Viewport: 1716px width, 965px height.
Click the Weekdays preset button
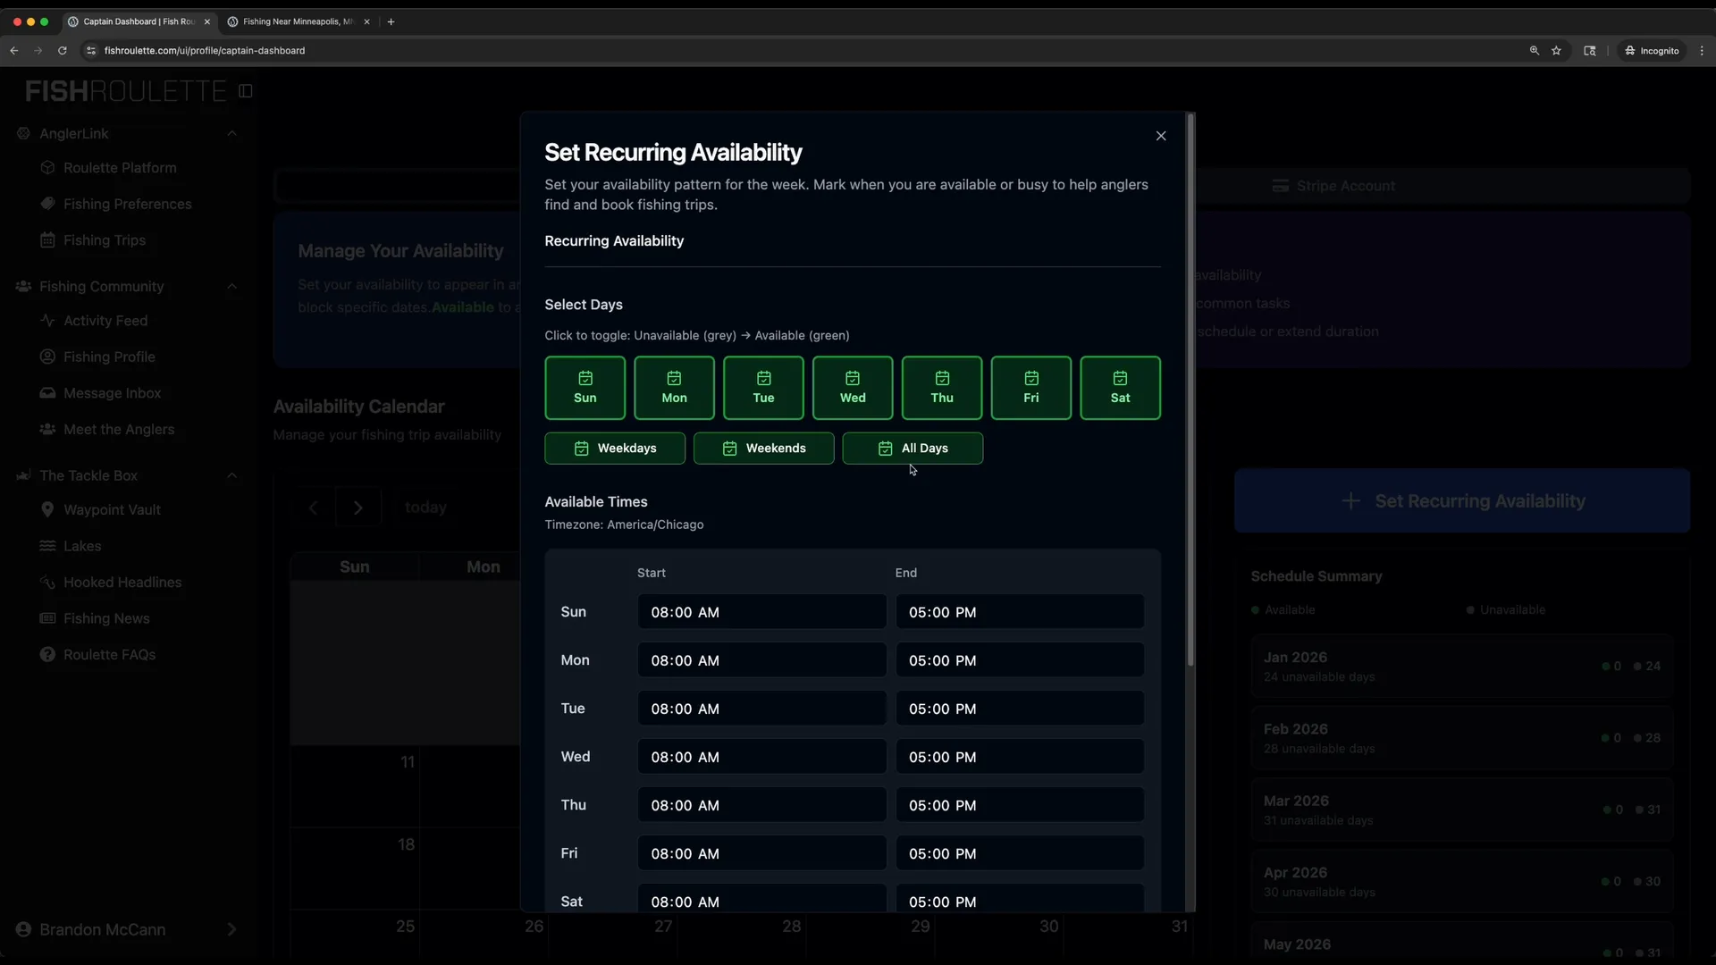coord(614,448)
